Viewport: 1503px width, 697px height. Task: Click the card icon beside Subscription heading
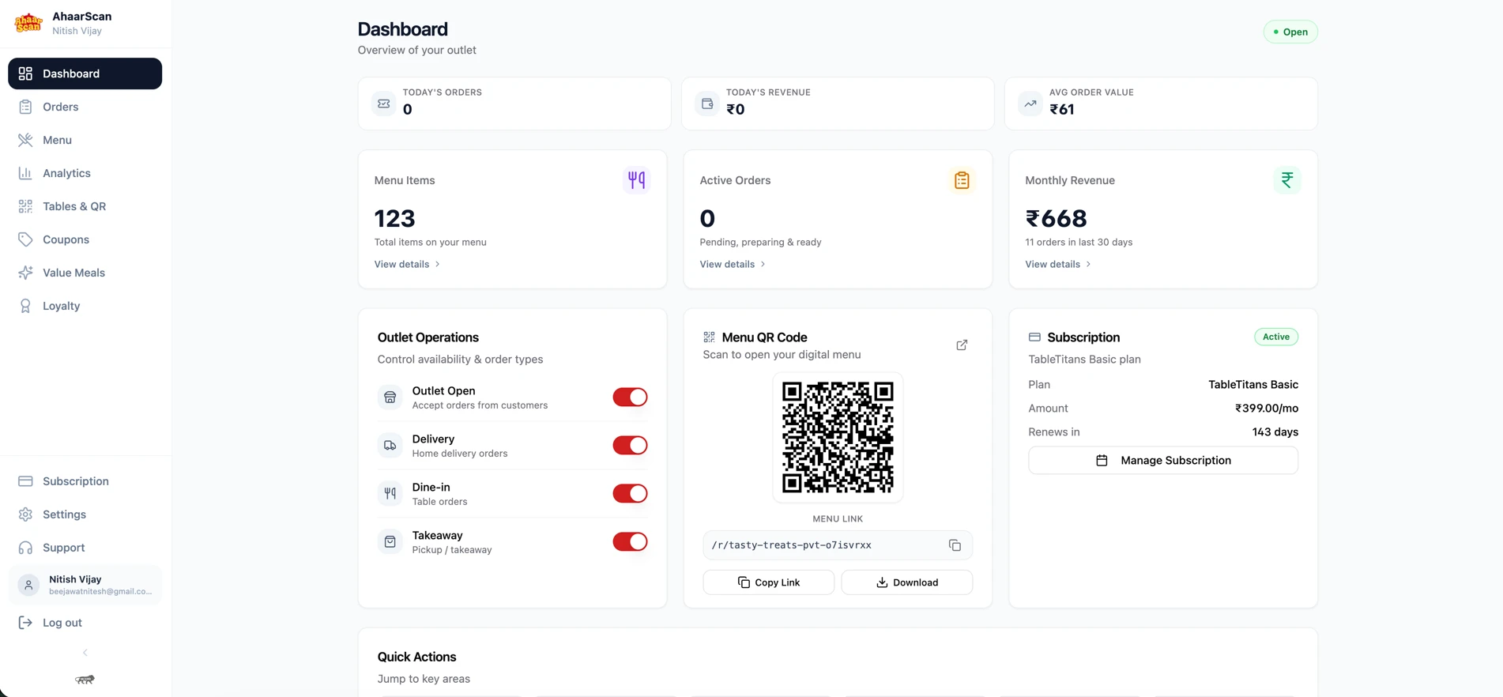(1034, 337)
